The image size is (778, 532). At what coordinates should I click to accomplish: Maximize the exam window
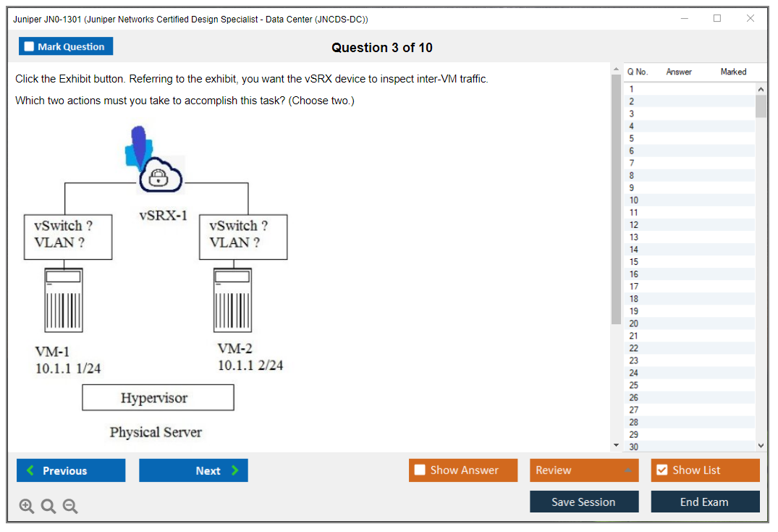(717, 19)
